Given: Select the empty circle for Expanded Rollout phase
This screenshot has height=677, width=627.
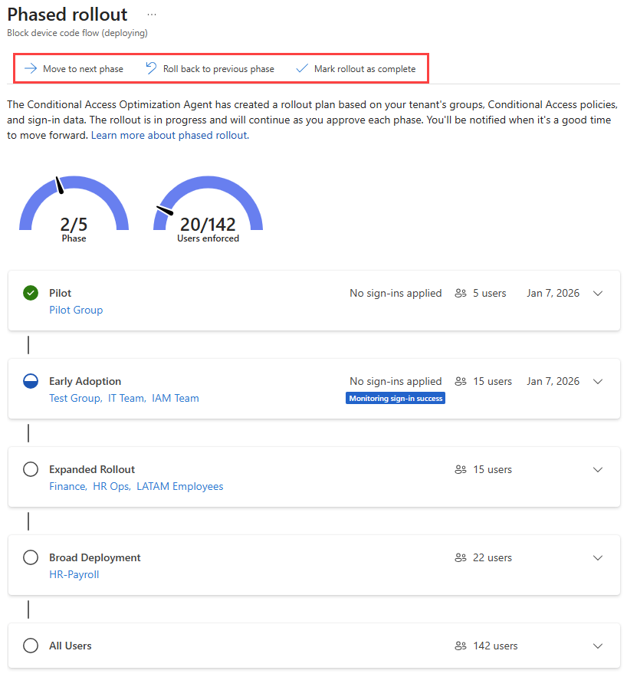Looking at the screenshot, I should (x=31, y=469).
